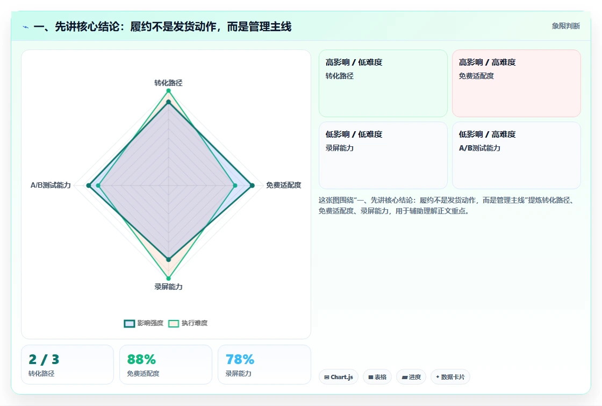The height and width of the screenshot is (406, 602).
Task: Click the 进度 tag
Action: (x=411, y=377)
